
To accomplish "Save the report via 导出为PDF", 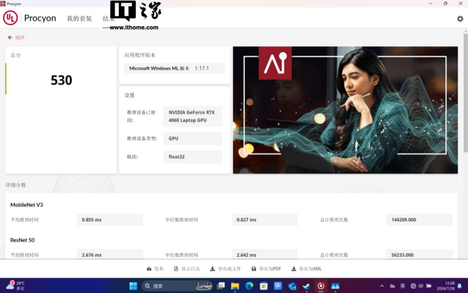I will [266, 268].
